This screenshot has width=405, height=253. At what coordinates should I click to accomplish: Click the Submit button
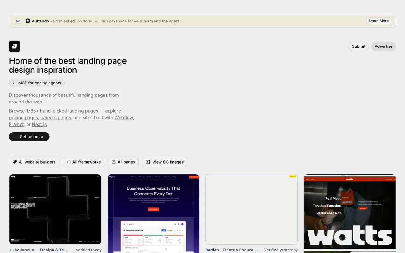(x=358, y=46)
